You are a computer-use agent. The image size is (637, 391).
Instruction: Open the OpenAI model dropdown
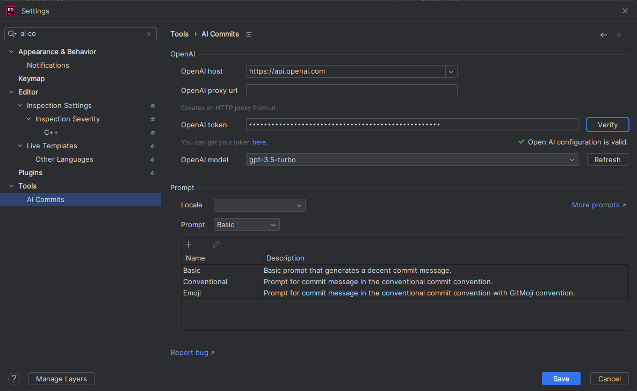click(x=572, y=160)
